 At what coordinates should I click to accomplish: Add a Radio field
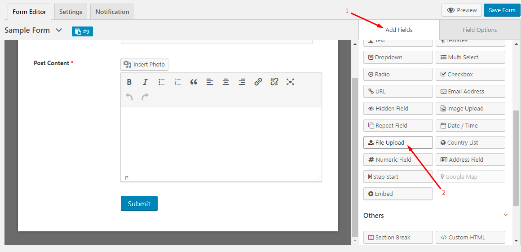[398, 74]
